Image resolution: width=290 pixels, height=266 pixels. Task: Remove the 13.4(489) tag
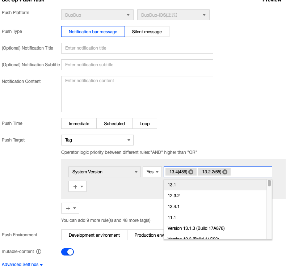point(191,172)
